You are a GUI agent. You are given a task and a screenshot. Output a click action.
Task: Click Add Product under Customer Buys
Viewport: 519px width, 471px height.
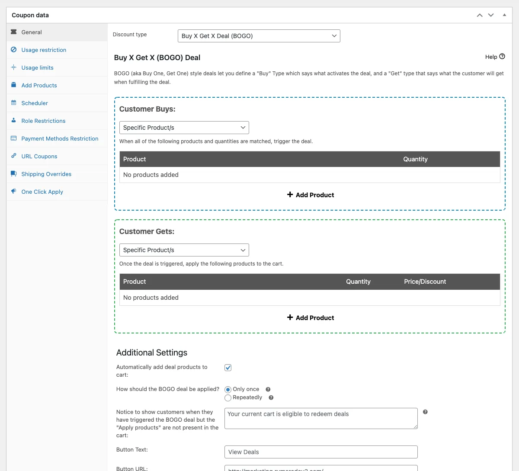(x=311, y=195)
